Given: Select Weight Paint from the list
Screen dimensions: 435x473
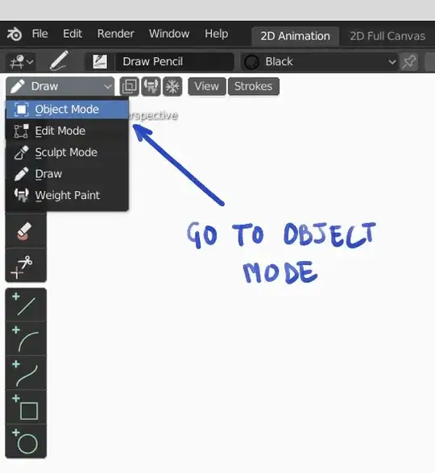Looking at the screenshot, I should pos(68,196).
